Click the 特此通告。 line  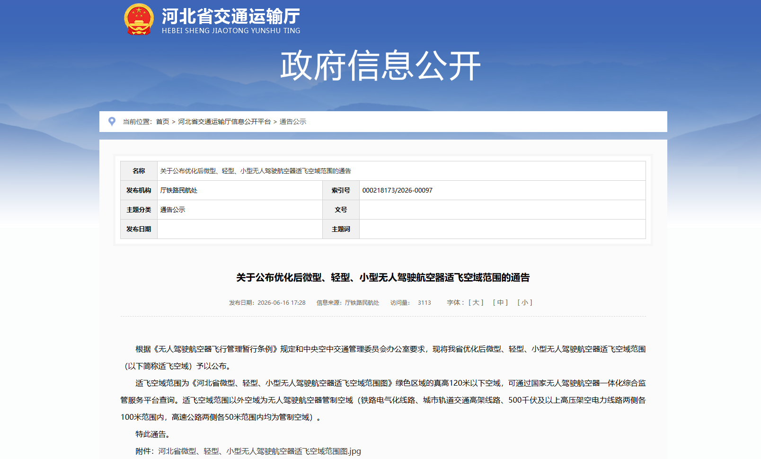154,434
